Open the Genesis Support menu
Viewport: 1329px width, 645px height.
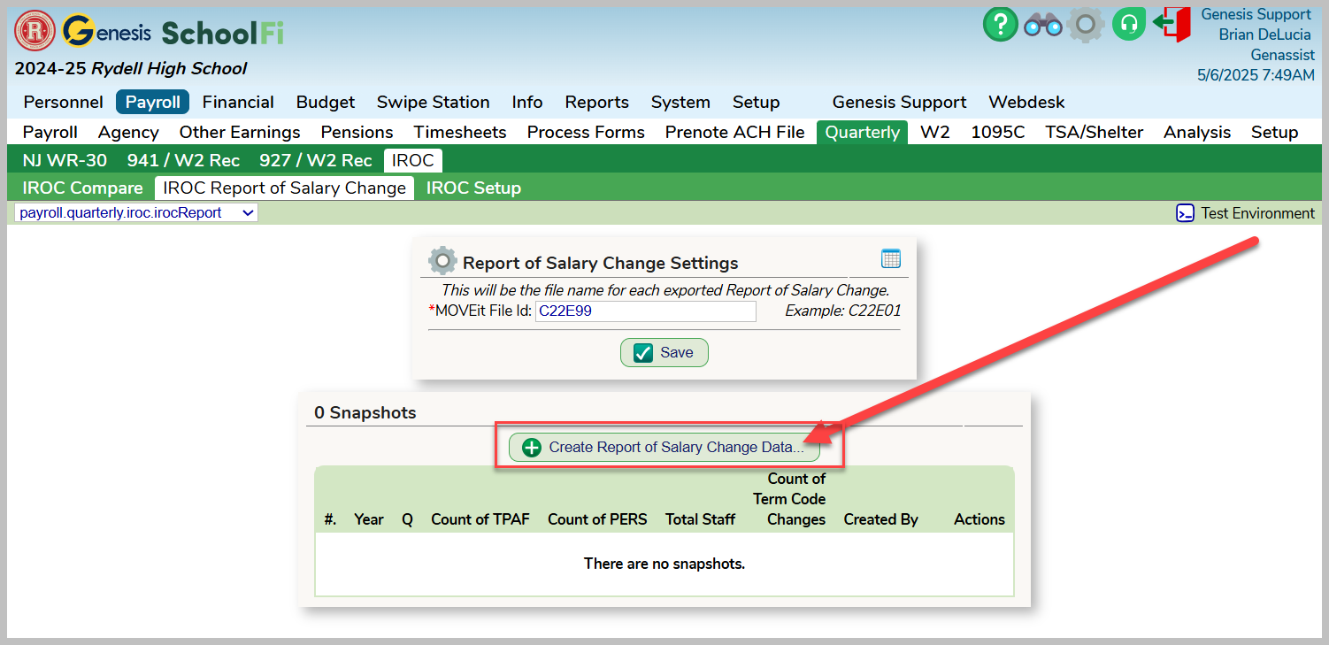click(x=899, y=103)
